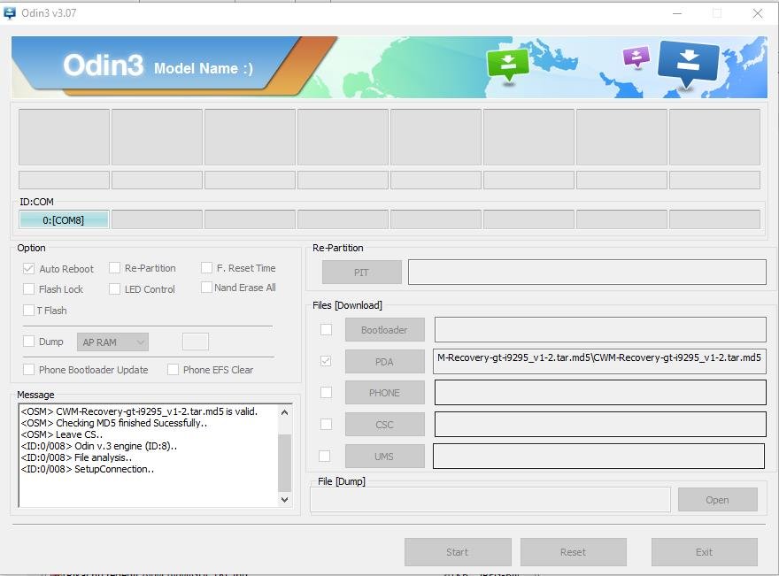Click the purple download icon in banner
779x576 pixels.
pyautogui.click(x=636, y=58)
